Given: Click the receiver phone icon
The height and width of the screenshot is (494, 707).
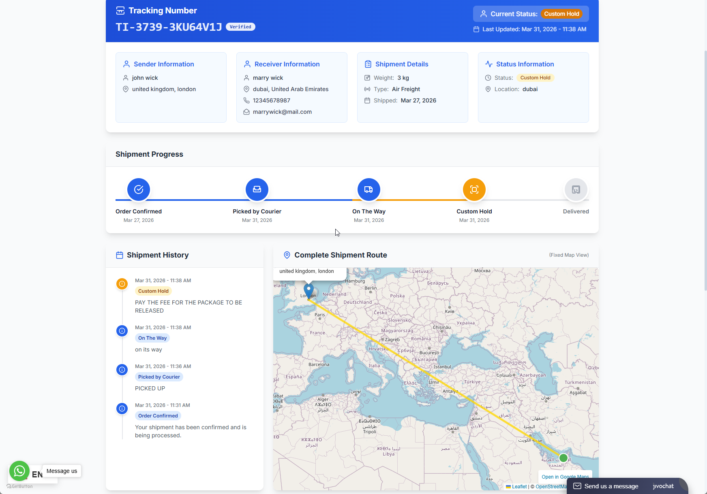Looking at the screenshot, I should 246,100.
